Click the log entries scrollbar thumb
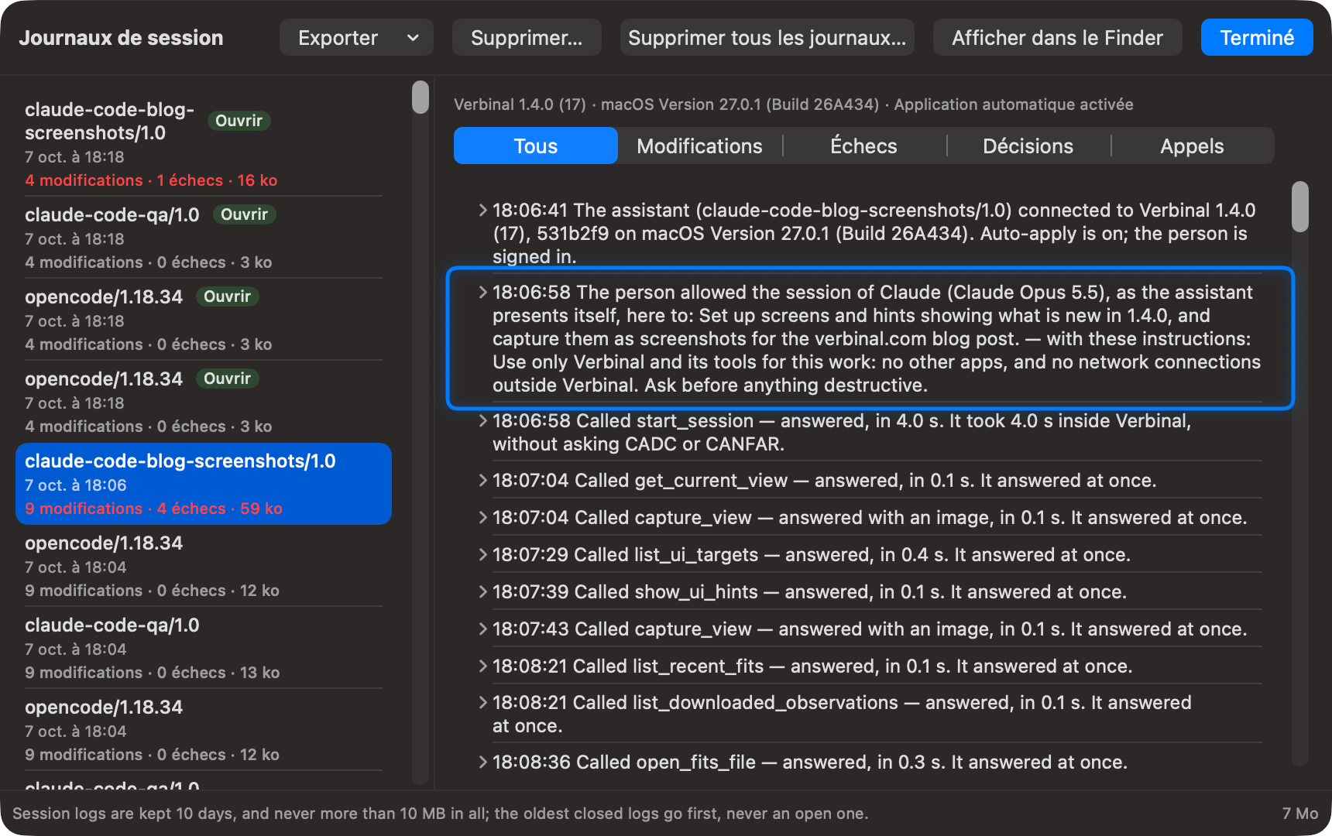Image resolution: width=1332 pixels, height=836 pixels. (x=1300, y=207)
